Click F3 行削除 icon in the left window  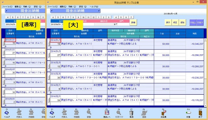[31, 113]
